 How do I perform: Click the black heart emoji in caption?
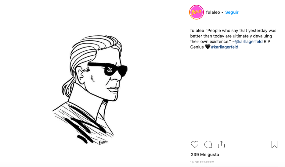click(207, 47)
